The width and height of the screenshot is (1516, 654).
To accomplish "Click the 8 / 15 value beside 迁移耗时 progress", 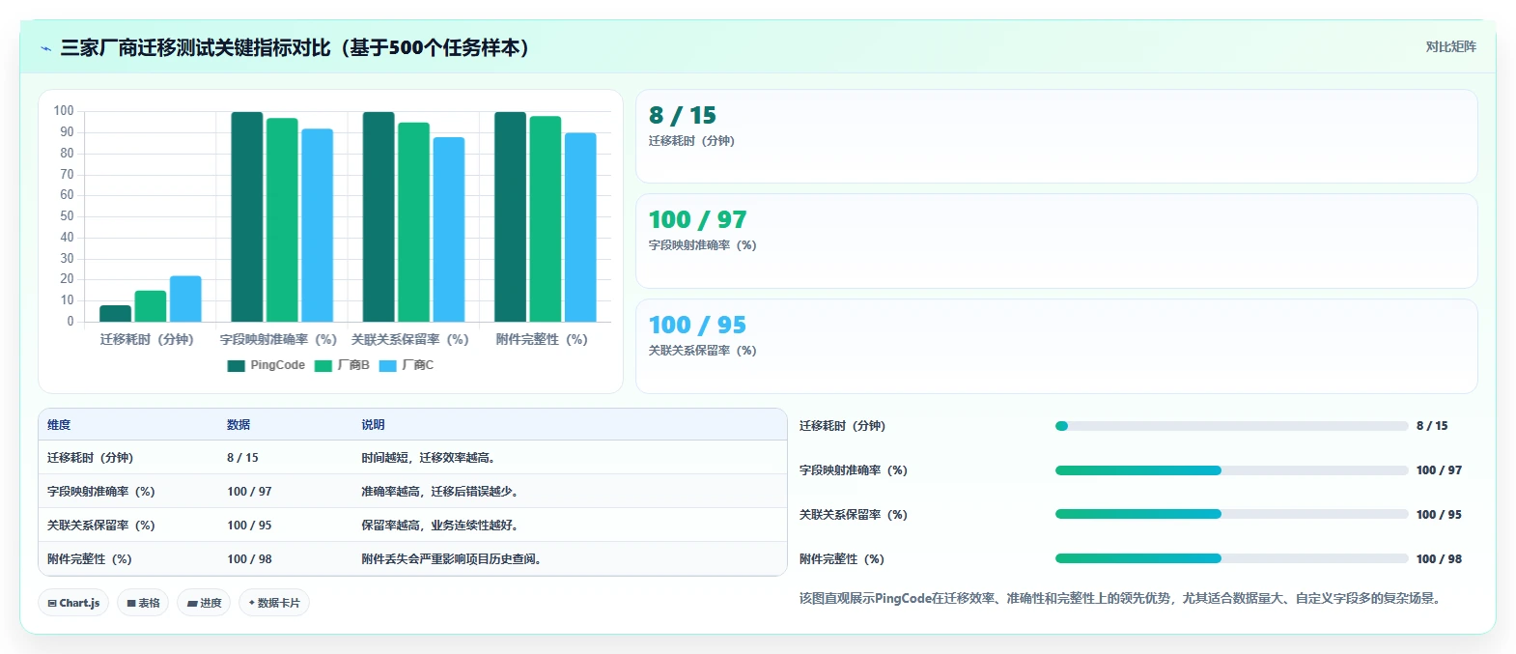I will (x=1432, y=426).
